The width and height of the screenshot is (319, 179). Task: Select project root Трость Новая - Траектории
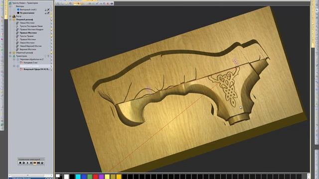click(25, 3)
